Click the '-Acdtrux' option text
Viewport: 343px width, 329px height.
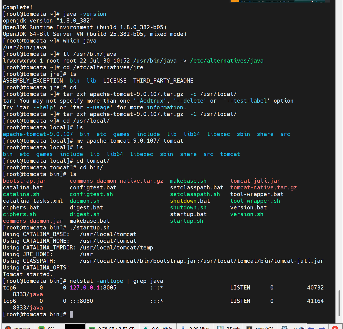152,101
